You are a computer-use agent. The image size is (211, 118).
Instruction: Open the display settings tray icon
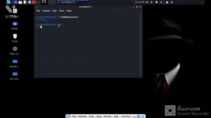pyautogui.click(x=147, y=2)
